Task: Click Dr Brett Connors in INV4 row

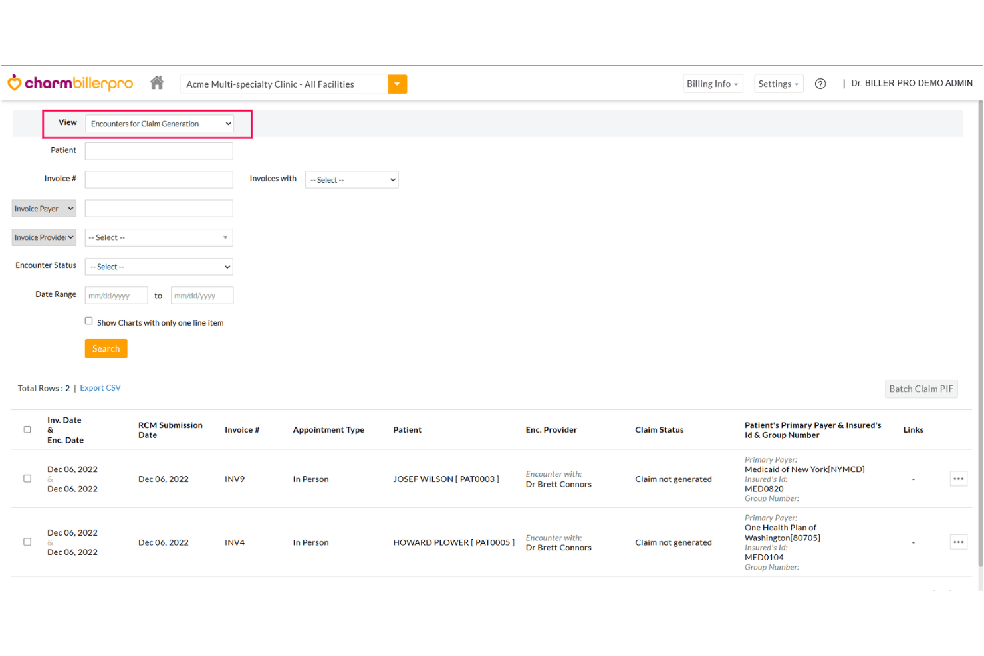Action: 558,548
